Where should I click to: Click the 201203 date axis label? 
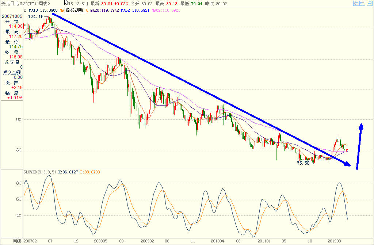[x=334, y=241]
